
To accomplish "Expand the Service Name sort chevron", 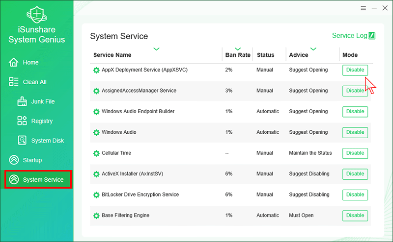I will (x=156, y=49).
